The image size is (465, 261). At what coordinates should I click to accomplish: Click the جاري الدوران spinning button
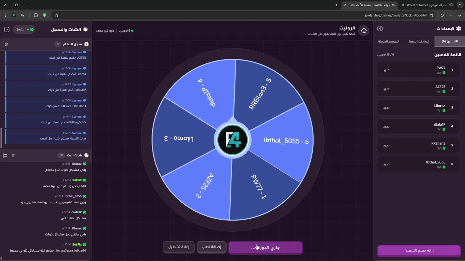(265, 248)
